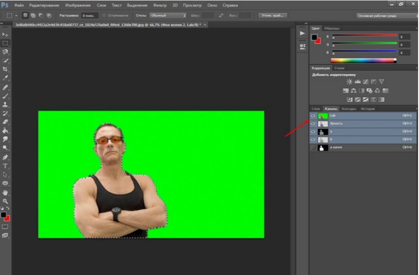The height and width of the screenshot is (275, 419).
Task: Add a Brightness/Contrast adjustment
Action: (349, 82)
